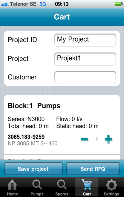Click the Send RFQ button
The width and height of the screenshot is (124, 197).
[93, 169]
